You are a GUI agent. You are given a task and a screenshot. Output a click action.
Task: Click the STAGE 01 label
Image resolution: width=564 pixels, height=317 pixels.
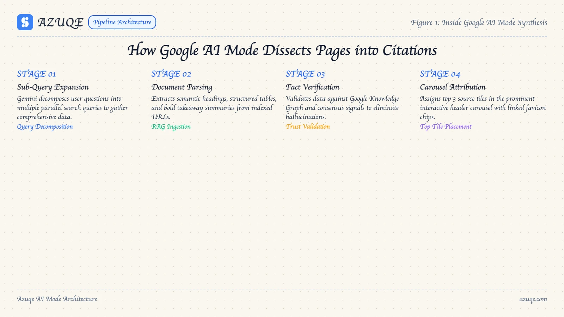click(36, 74)
